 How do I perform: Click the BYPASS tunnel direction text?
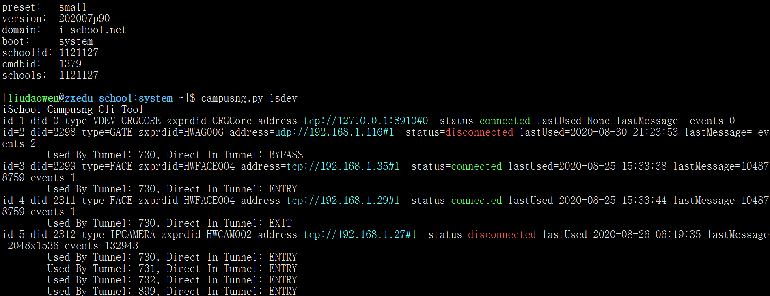286,155
